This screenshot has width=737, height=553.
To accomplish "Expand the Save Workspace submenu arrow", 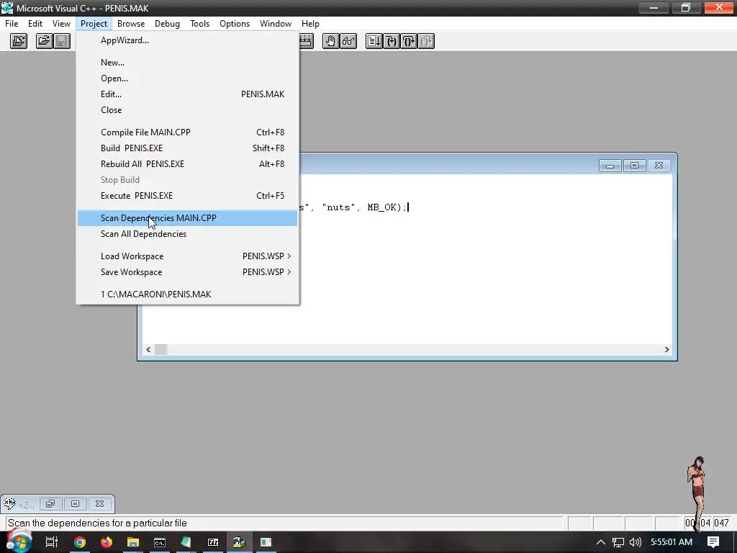I will click(289, 272).
